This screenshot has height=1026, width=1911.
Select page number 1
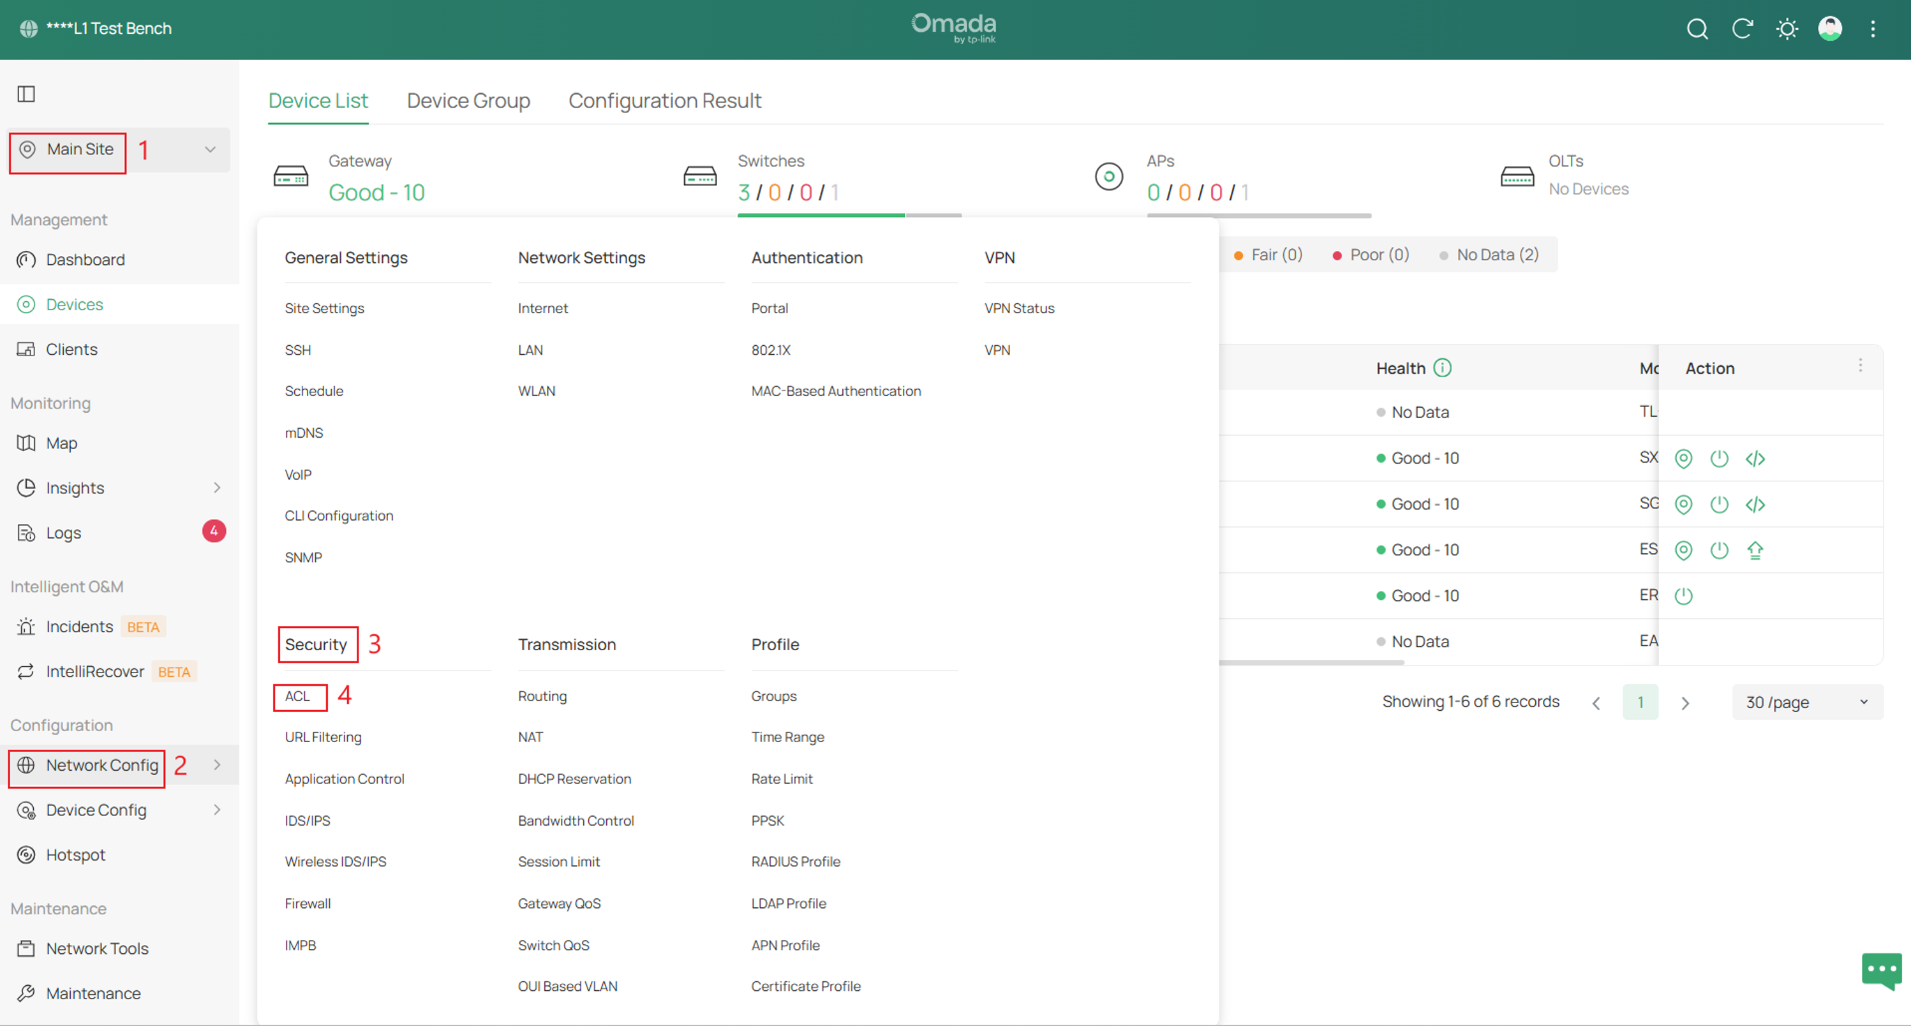pyautogui.click(x=1640, y=702)
